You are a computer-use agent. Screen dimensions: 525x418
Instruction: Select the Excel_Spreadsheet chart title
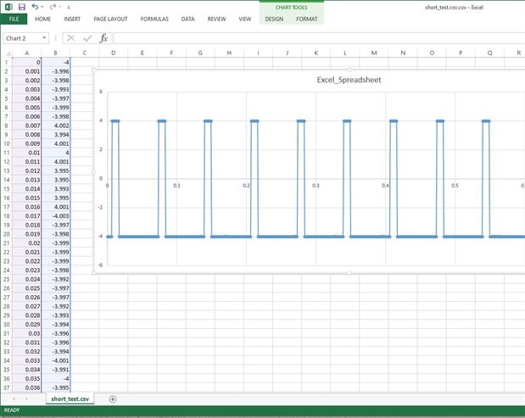[316, 81]
